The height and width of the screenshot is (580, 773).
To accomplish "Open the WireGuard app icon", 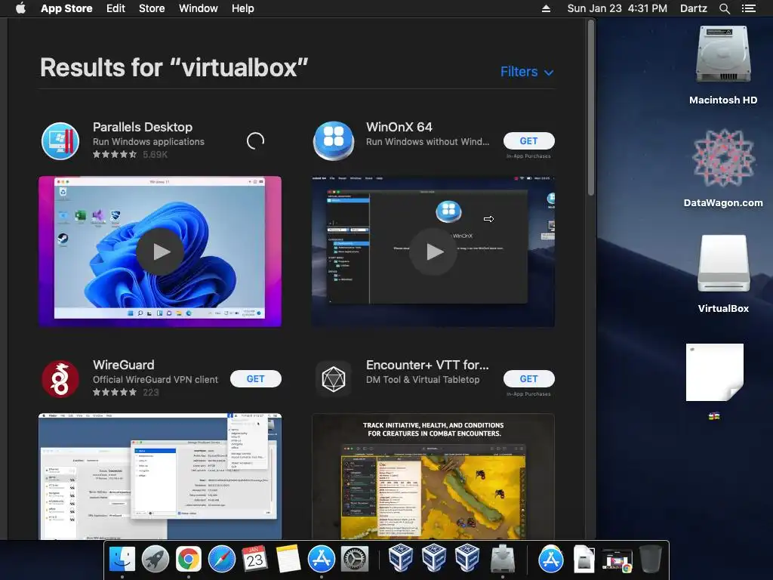I will point(60,379).
